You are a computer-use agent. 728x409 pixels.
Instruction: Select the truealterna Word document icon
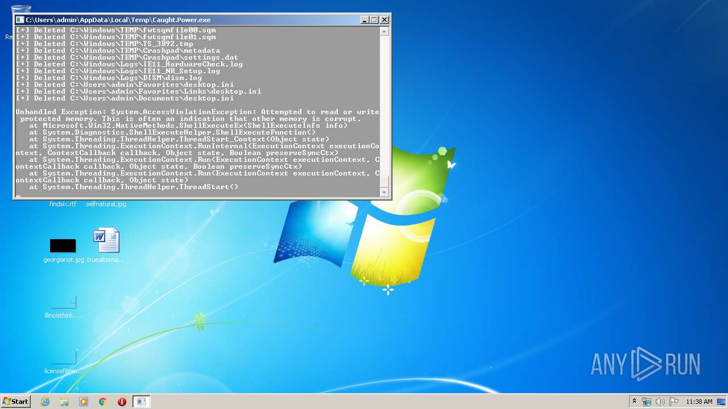[x=106, y=245]
